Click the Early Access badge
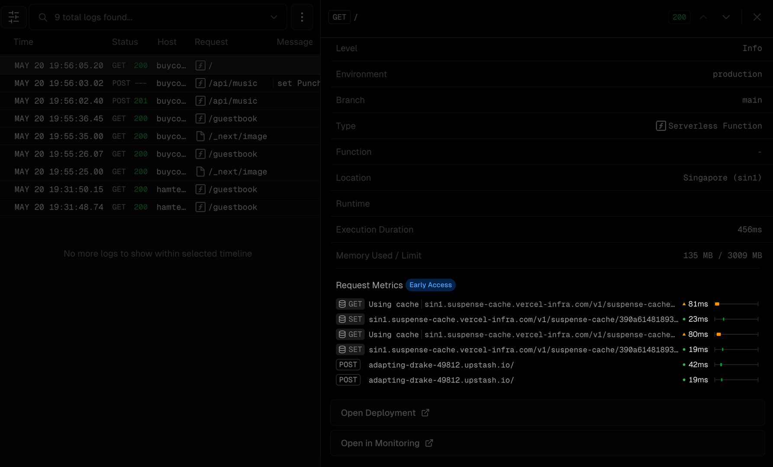773x467 pixels. pyautogui.click(x=430, y=285)
